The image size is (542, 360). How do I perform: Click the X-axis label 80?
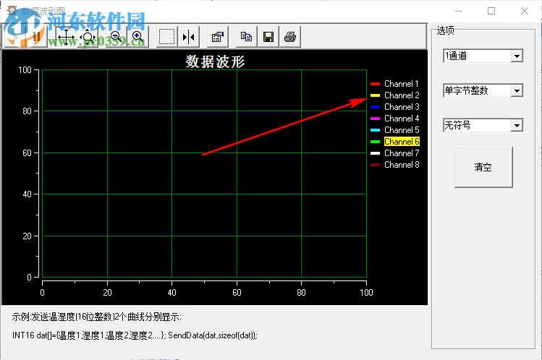pos(302,293)
